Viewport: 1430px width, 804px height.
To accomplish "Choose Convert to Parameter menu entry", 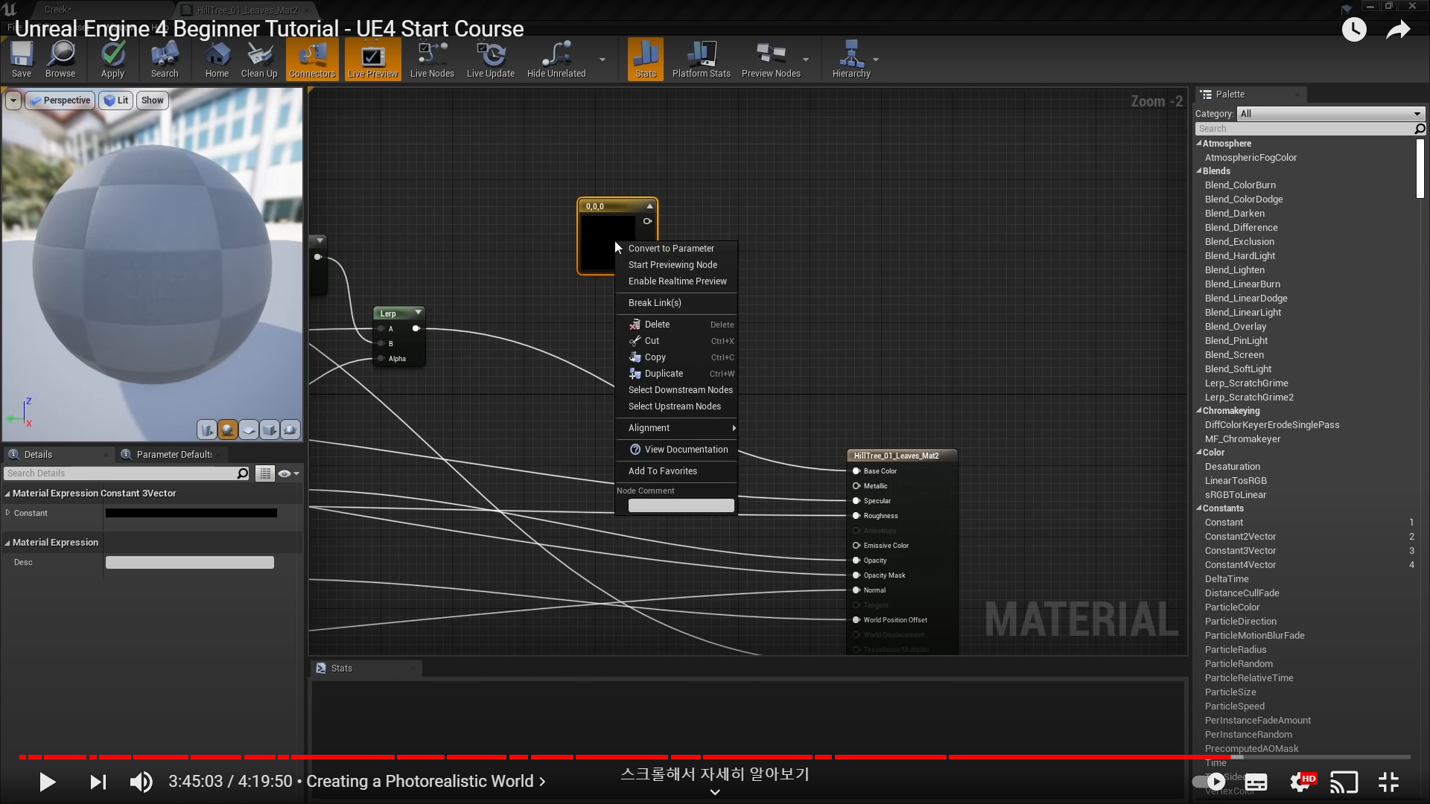I will tap(670, 249).
